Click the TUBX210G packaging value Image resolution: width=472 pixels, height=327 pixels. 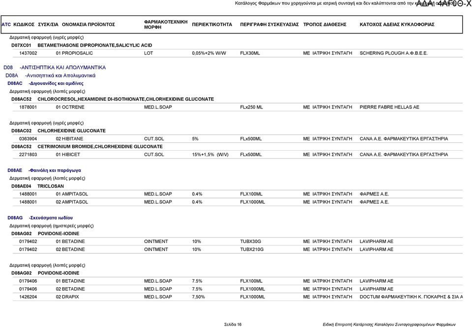252,249
